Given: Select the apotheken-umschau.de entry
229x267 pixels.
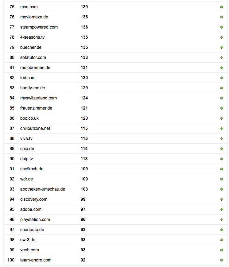Looking at the screenshot, I should pos(43,189).
